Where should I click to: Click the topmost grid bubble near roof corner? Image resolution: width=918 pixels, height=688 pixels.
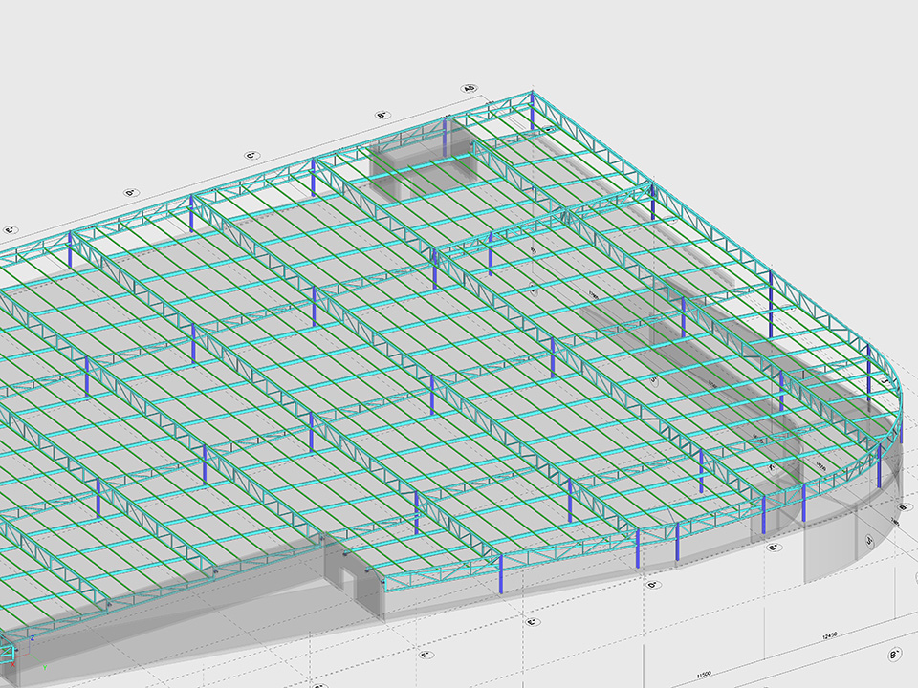[x=469, y=88]
